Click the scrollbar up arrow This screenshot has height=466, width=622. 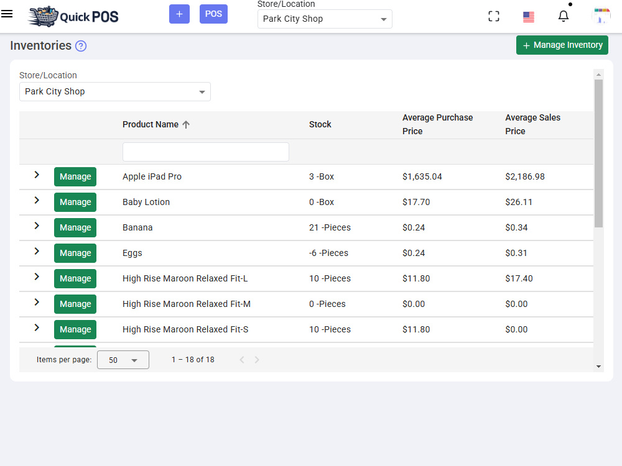pyautogui.click(x=598, y=75)
